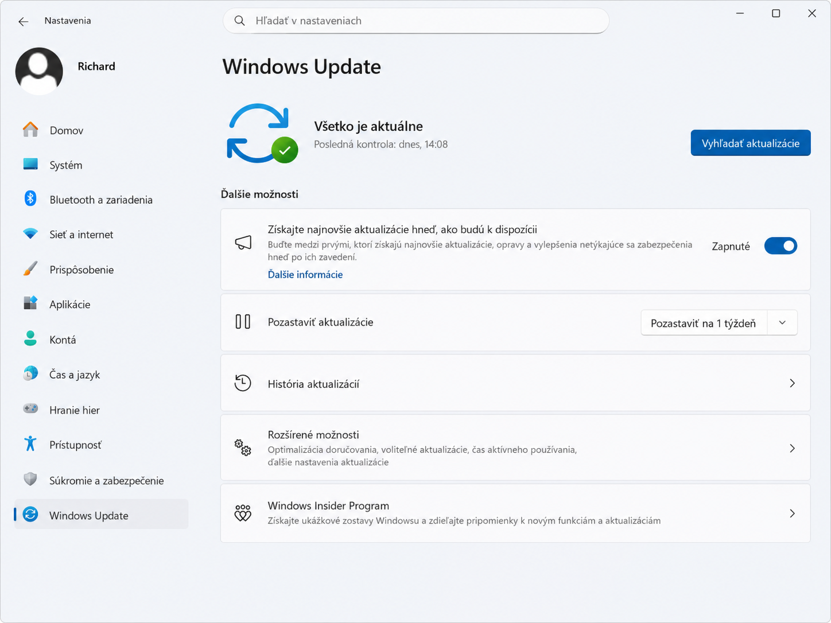Expand Rozšírené možnosti with its chevron
Image resolution: width=831 pixels, height=623 pixels.
point(792,448)
